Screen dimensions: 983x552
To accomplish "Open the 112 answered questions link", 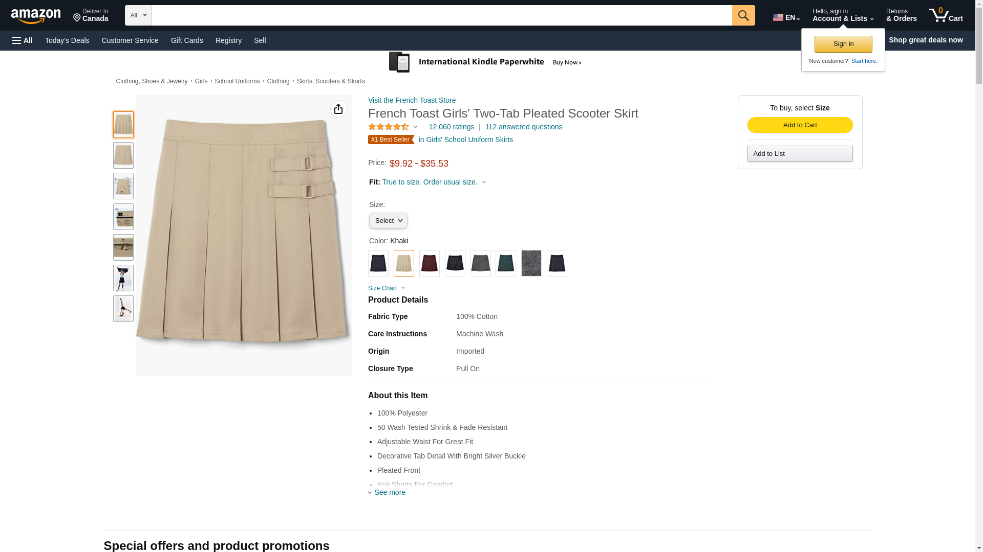I will [x=523, y=127].
